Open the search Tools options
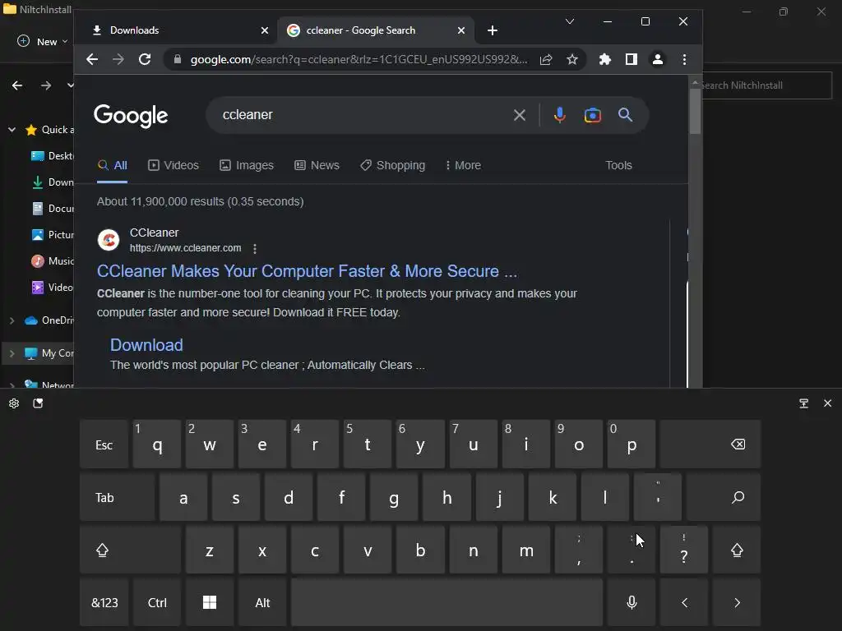This screenshot has height=631, width=842. pyautogui.click(x=618, y=165)
